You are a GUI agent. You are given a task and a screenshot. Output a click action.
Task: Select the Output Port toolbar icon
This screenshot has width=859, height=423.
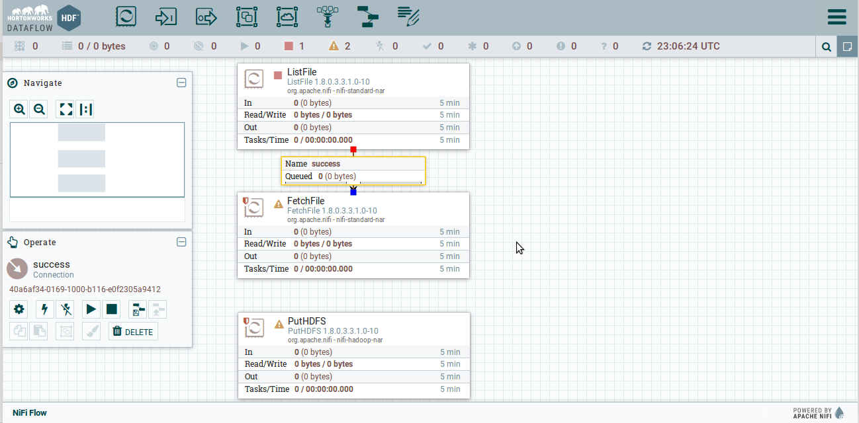tap(206, 17)
